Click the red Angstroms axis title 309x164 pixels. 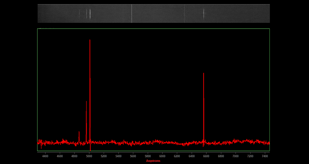(x=153, y=161)
